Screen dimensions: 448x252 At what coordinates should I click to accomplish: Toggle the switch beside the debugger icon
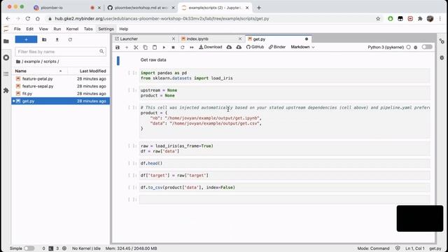coord(427,47)
